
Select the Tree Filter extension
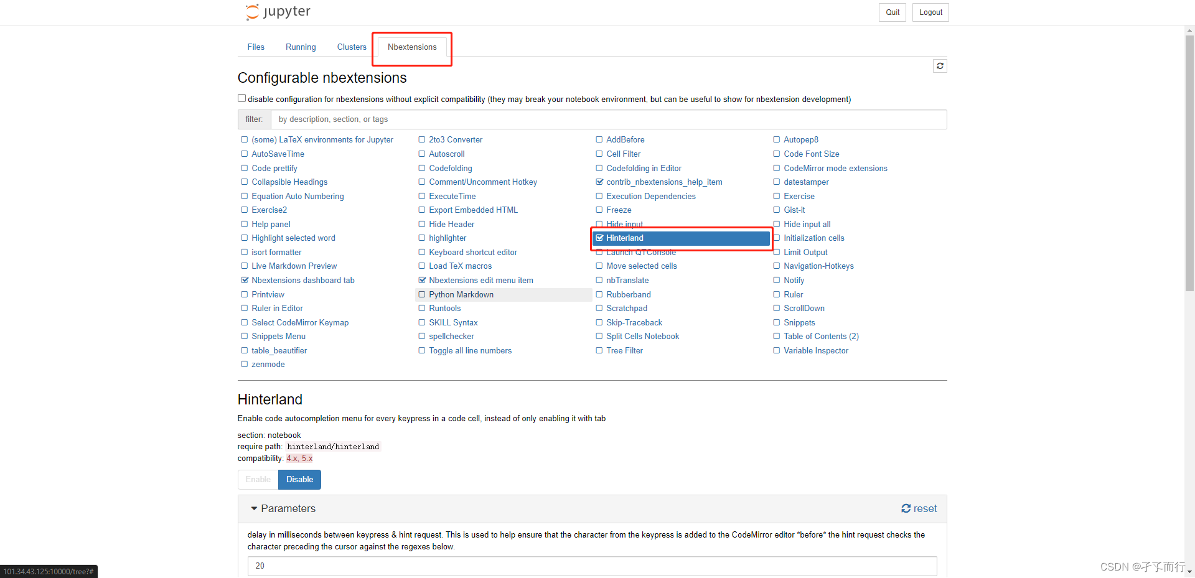pyautogui.click(x=624, y=351)
